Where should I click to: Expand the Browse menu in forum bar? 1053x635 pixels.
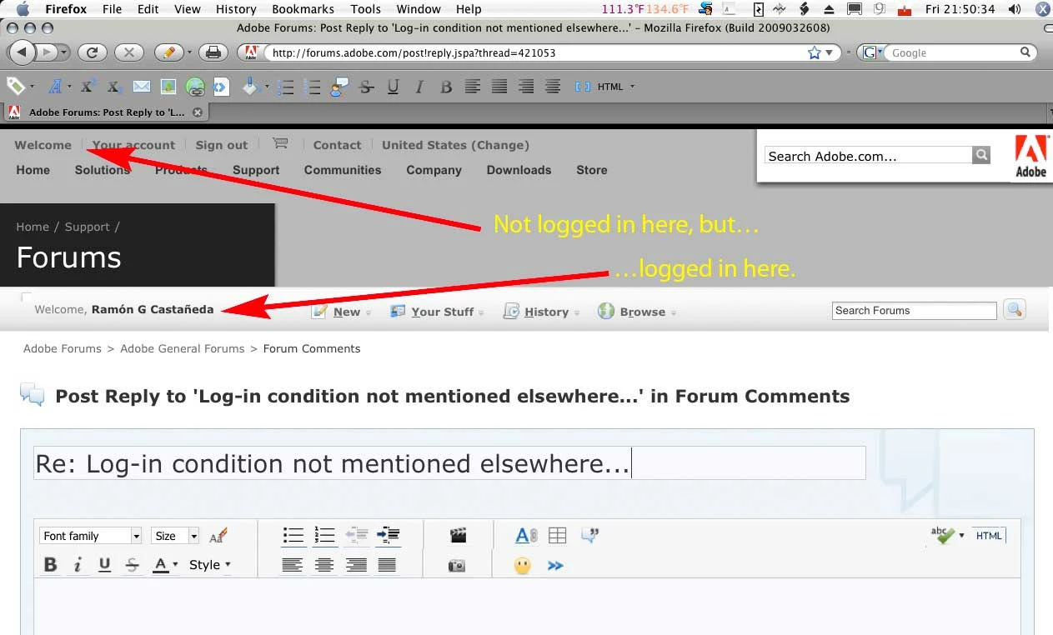pos(637,312)
